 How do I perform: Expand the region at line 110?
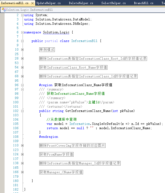(x=23, y=145)
